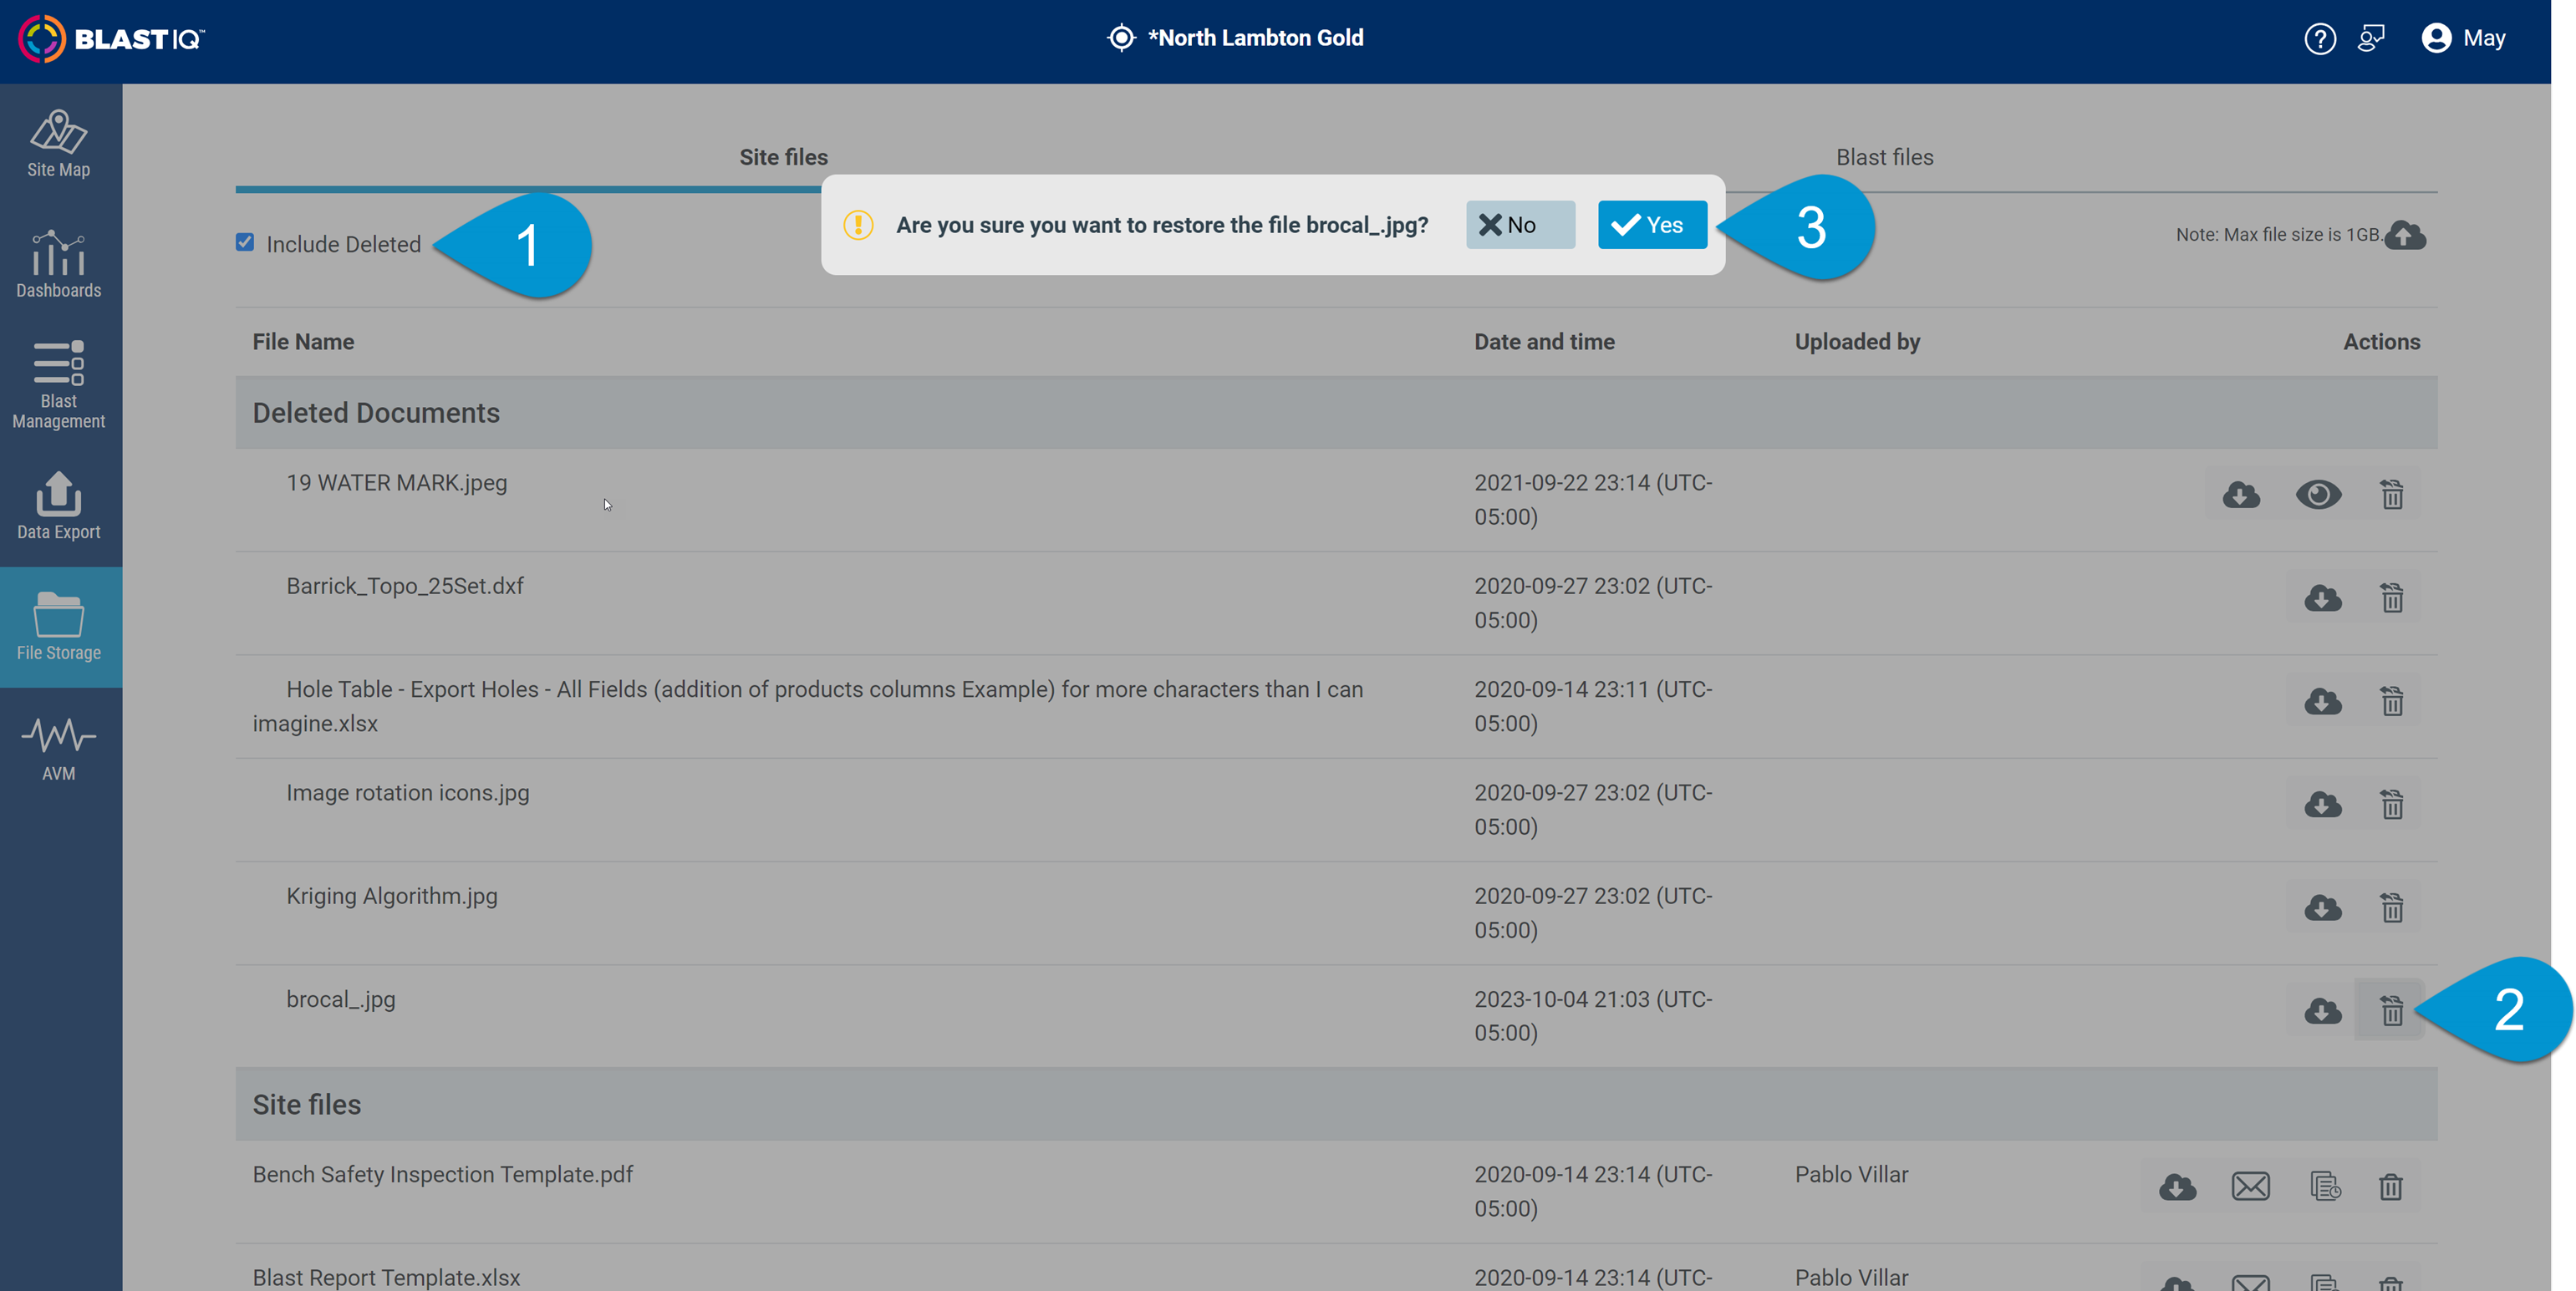The height and width of the screenshot is (1291, 2576).
Task: Switch to the Blast files tab
Action: 1884,157
